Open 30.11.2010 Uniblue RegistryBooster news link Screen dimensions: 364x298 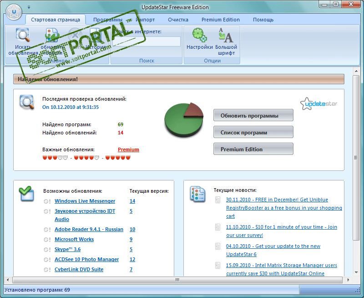coord(284,208)
